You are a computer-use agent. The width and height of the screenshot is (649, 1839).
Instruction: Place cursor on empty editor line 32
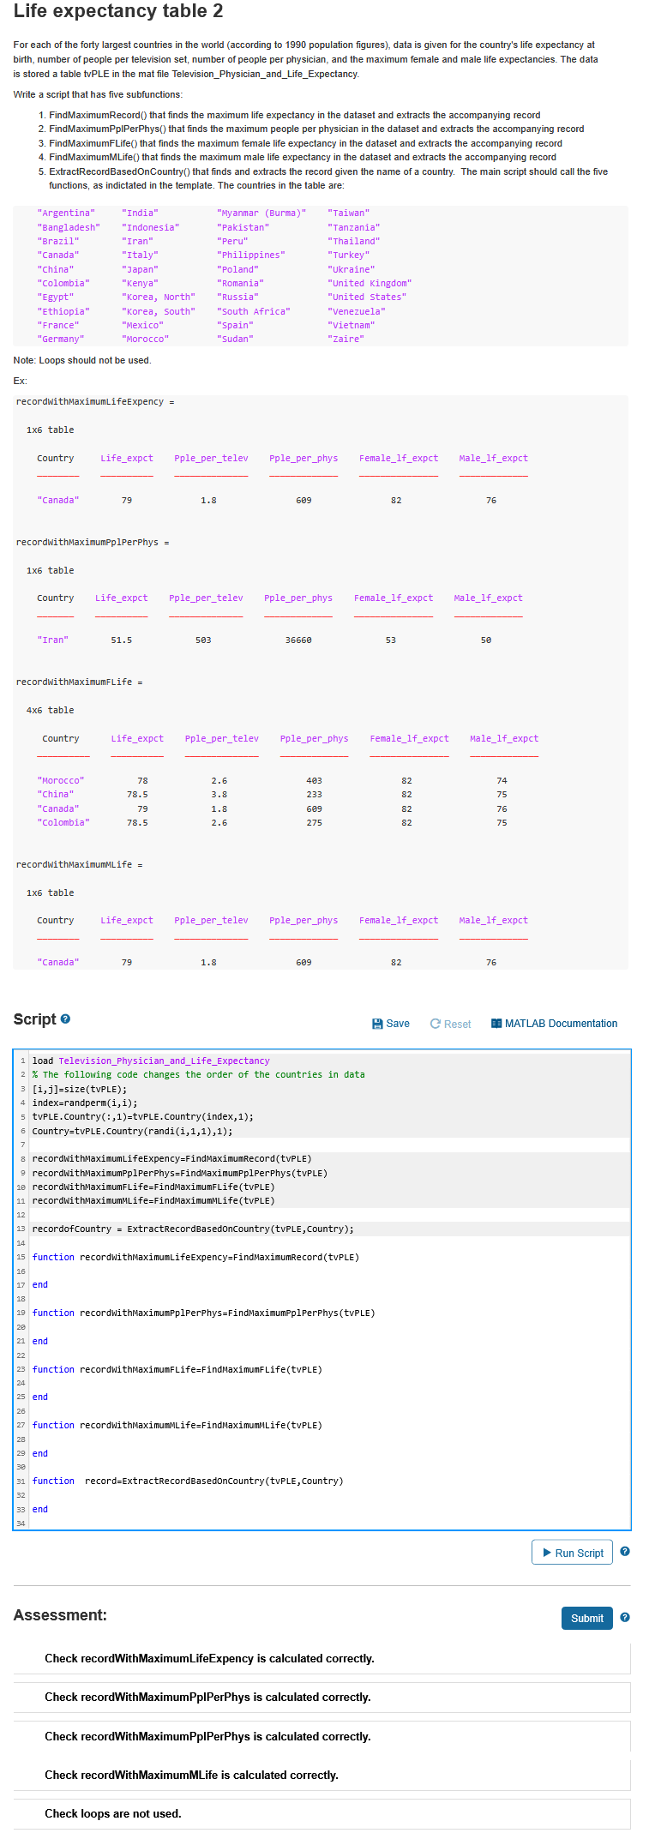330,1495
